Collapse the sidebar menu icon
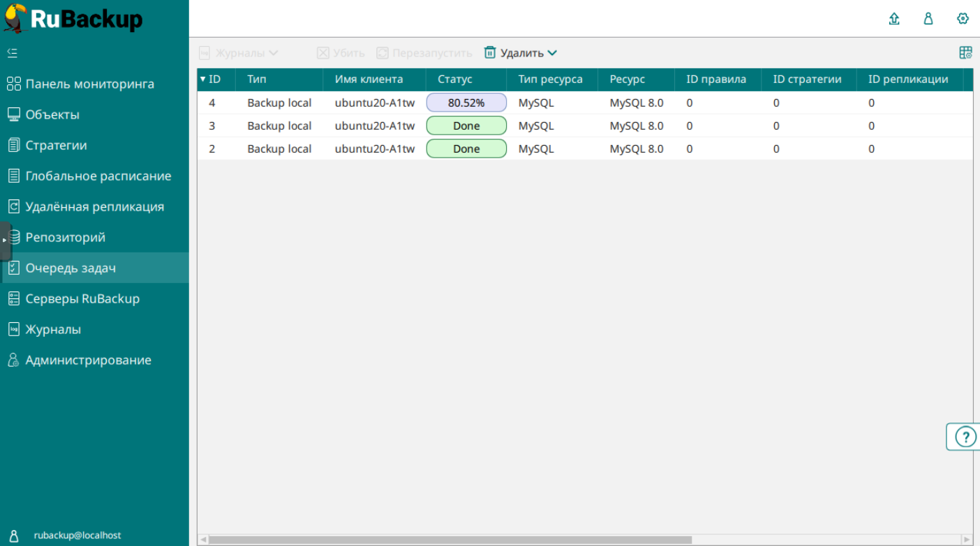 click(x=12, y=53)
